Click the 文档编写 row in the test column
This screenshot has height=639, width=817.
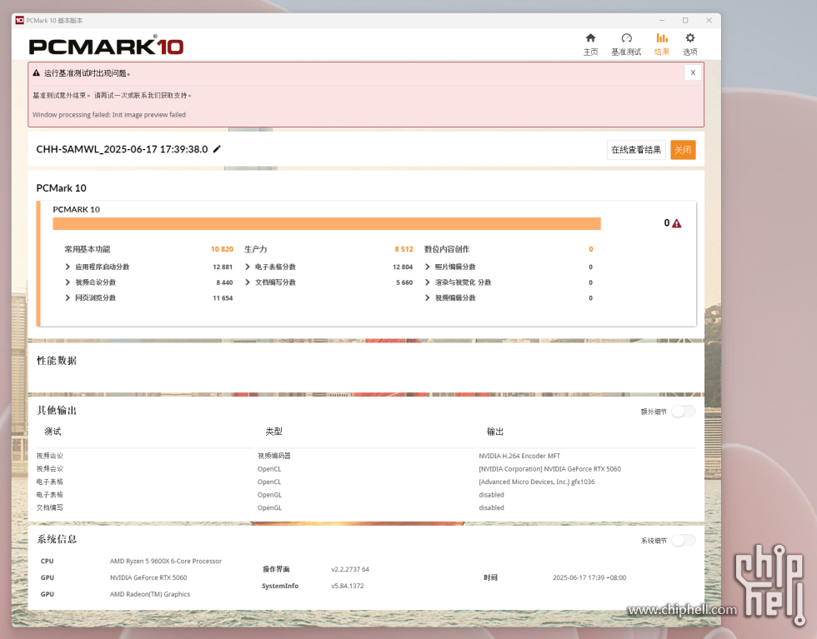coord(49,507)
